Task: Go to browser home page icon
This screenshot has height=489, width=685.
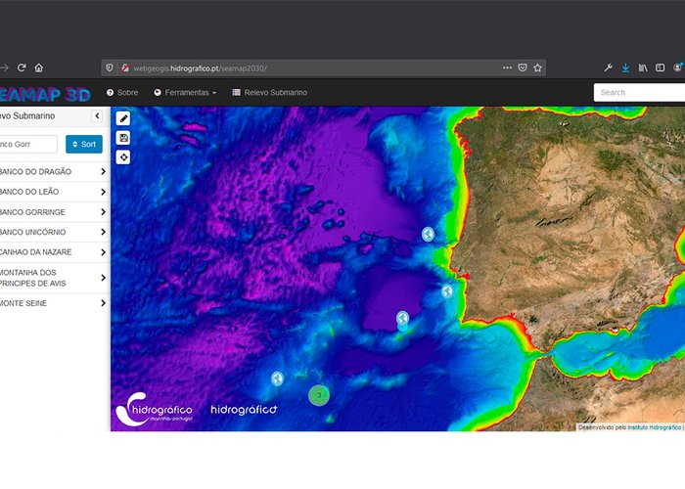Action: 39,67
